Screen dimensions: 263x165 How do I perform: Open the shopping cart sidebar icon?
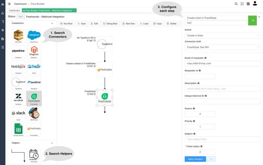pyautogui.click(x=3, y=30)
